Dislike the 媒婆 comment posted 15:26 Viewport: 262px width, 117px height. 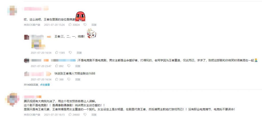[x=85, y=25]
